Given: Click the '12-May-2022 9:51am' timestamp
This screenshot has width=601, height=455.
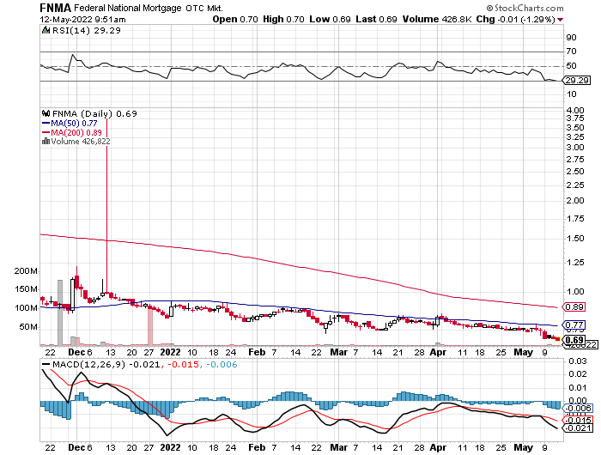Looking at the screenshot, I should click(82, 19).
